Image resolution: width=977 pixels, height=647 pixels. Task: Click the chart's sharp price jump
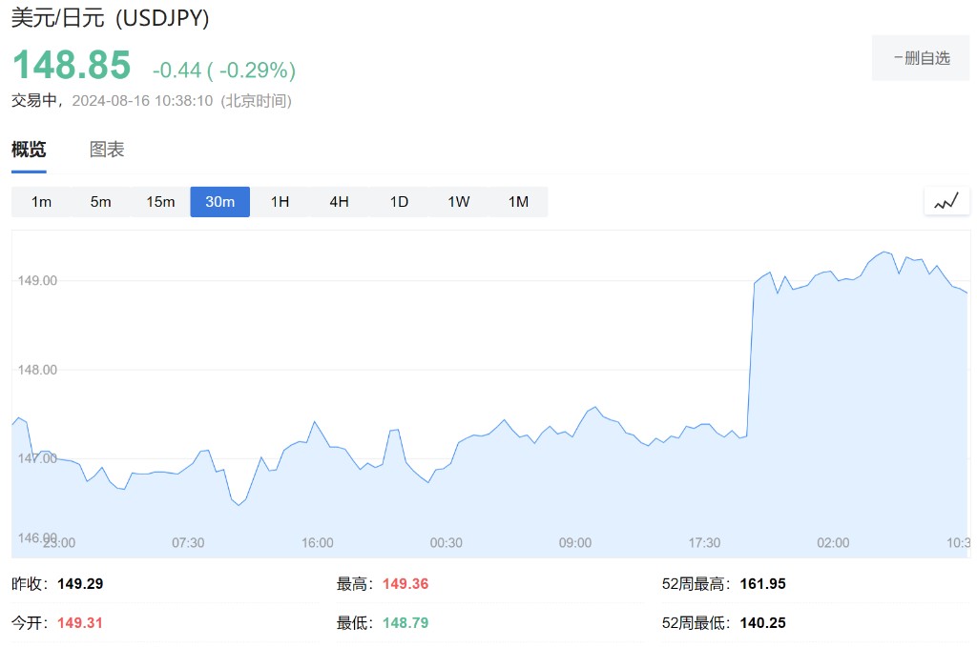751,360
